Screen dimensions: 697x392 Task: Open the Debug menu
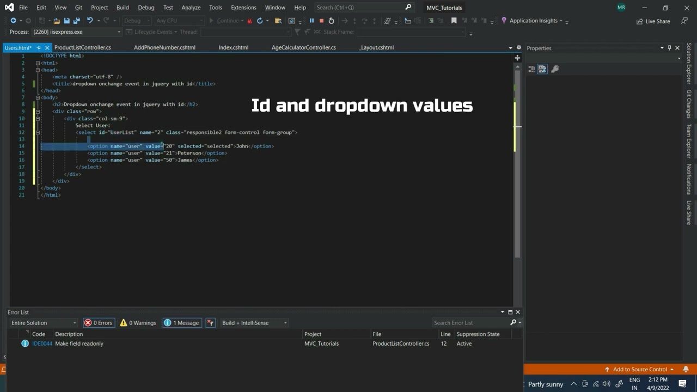pyautogui.click(x=146, y=8)
